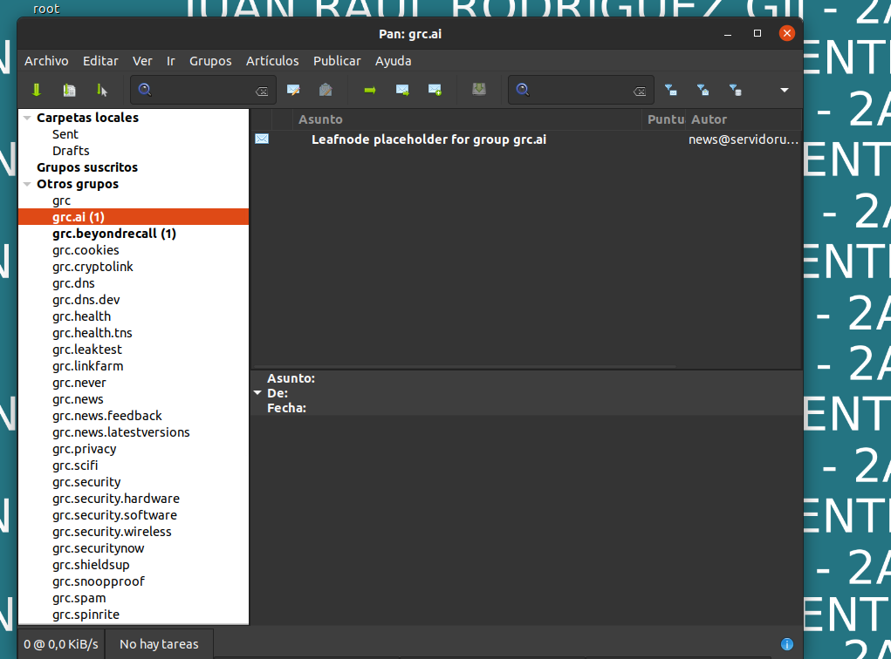The image size is (891, 659).
Task: Select the Drafts folder
Action: [x=71, y=151]
